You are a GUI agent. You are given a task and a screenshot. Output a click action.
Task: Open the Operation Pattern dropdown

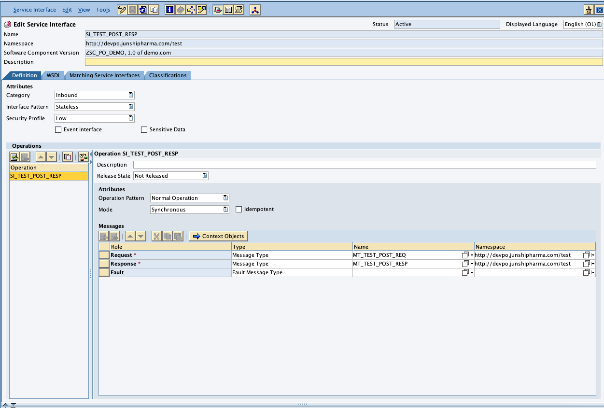[x=225, y=198]
